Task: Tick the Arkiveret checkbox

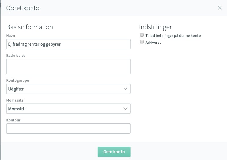Action: 142,42
